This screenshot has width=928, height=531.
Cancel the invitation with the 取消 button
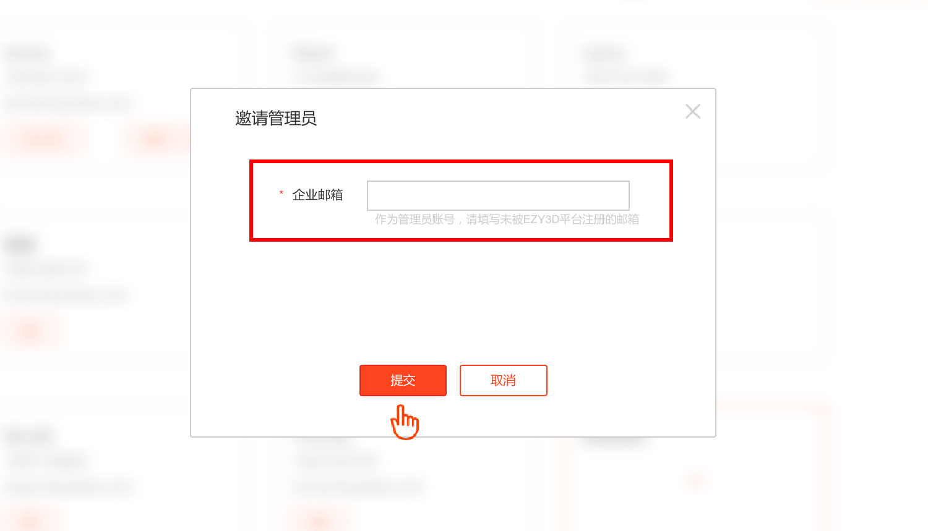(x=503, y=380)
